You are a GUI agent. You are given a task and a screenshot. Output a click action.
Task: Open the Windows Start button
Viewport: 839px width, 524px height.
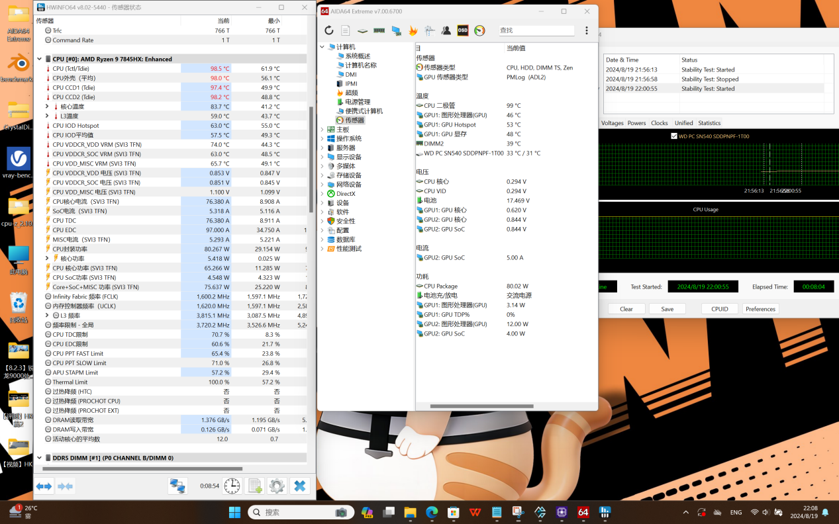coord(234,512)
